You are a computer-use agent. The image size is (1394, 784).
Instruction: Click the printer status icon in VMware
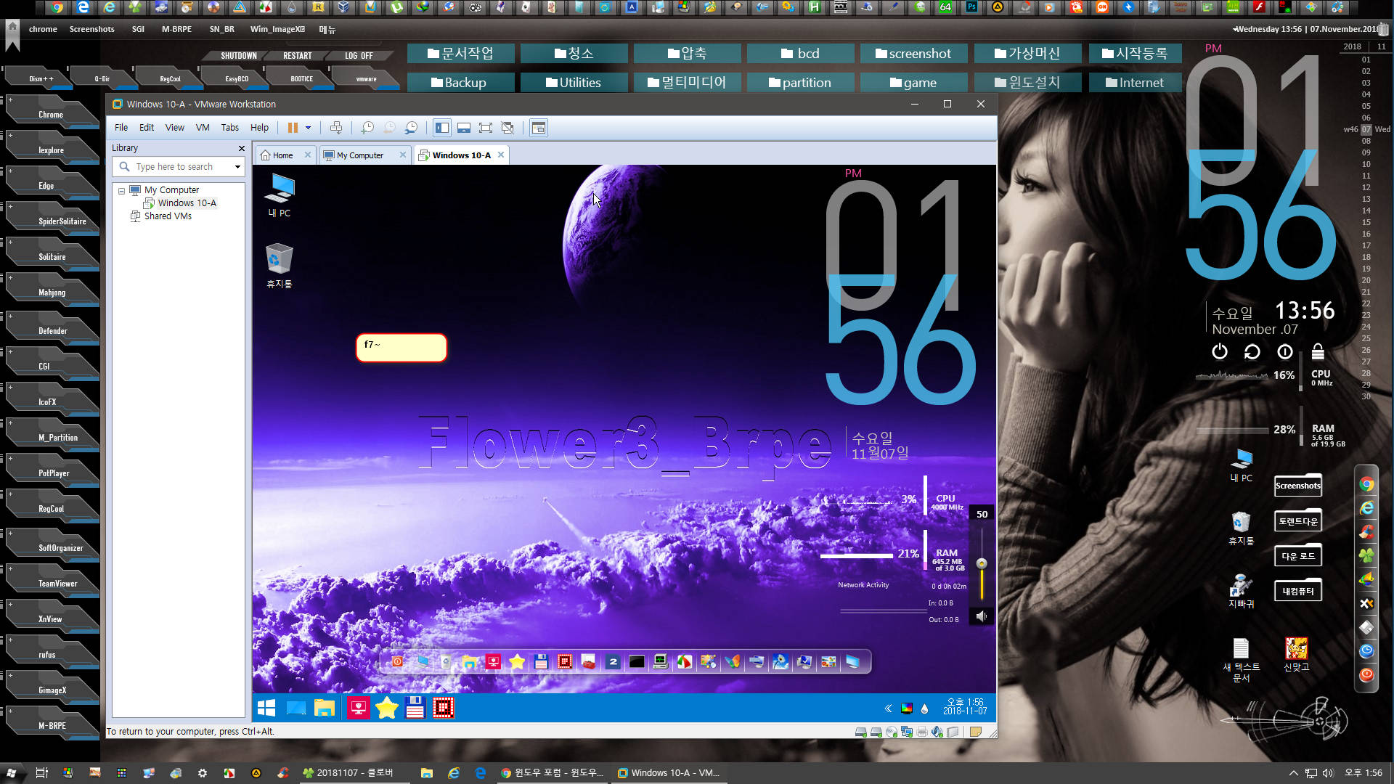click(922, 732)
